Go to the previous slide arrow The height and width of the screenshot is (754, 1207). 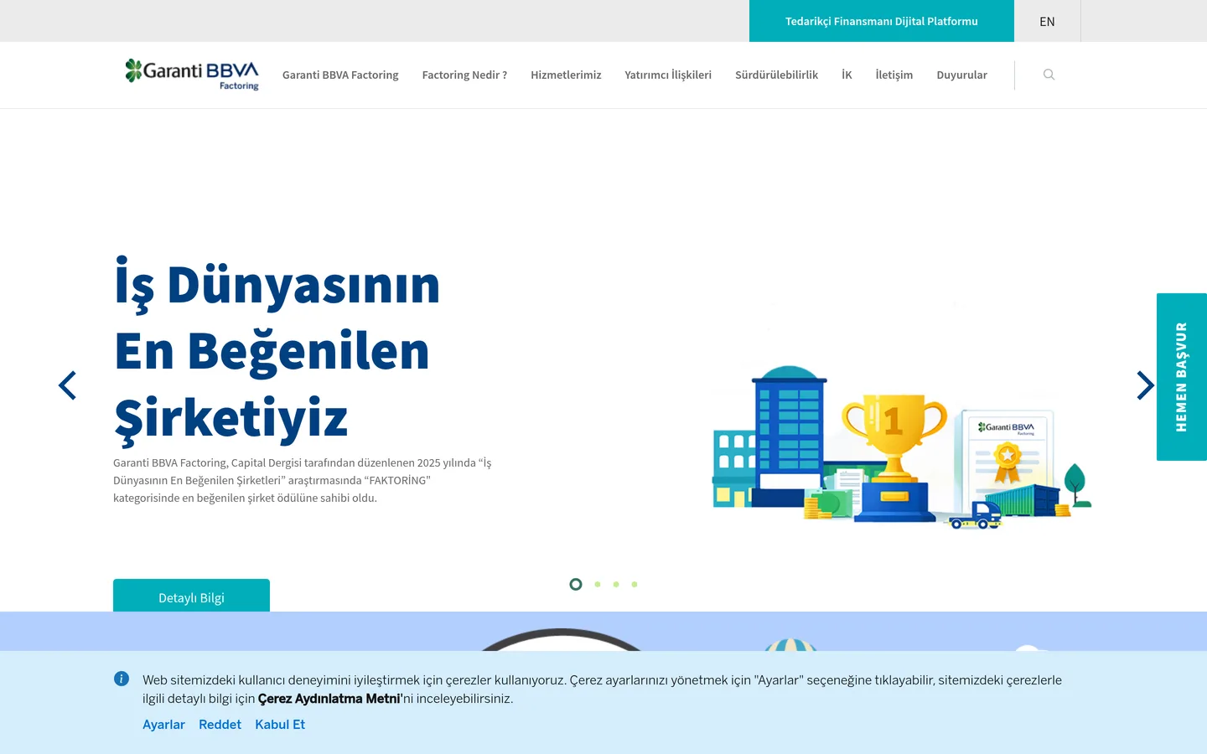[68, 385]
